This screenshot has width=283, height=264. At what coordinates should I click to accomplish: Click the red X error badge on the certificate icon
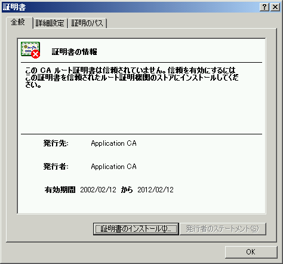[x=36, y=54]
